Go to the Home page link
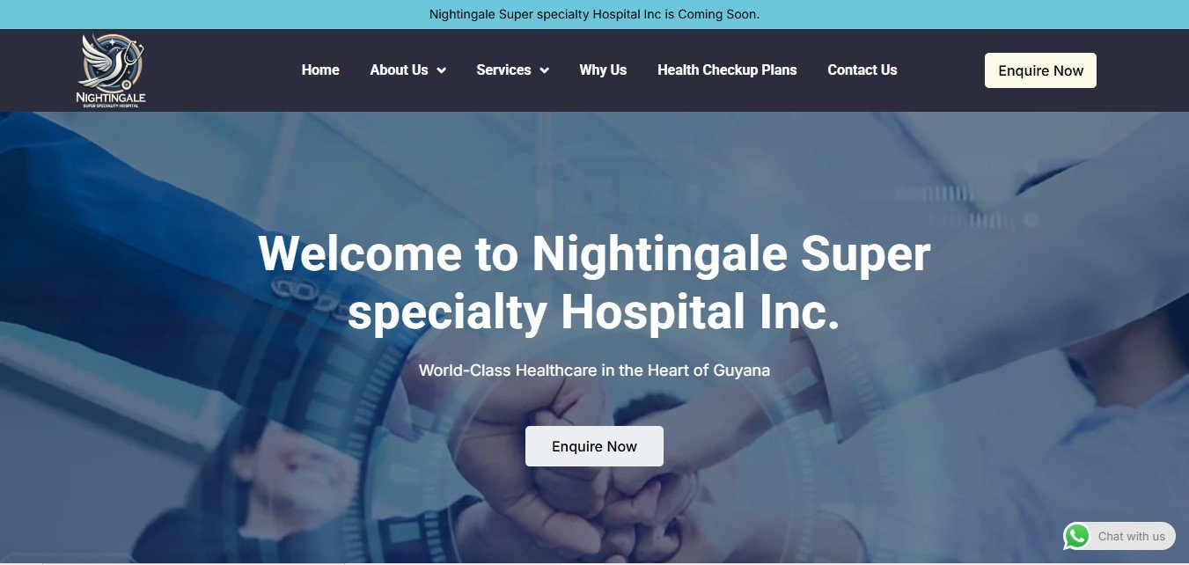 click(320, 70)
